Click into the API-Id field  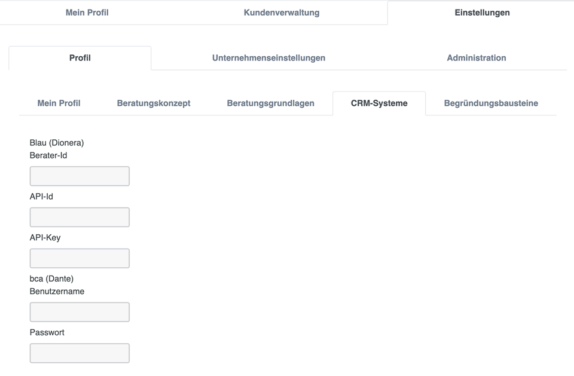80,217
